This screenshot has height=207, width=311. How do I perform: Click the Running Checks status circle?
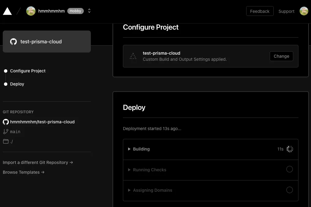pos(290,169)
